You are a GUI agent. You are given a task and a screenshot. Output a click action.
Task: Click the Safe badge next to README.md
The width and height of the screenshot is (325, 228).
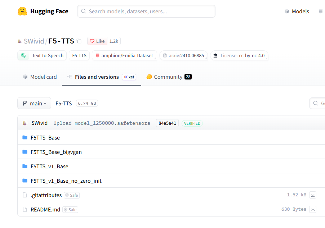pyautogui.click(x=70, y=210)
